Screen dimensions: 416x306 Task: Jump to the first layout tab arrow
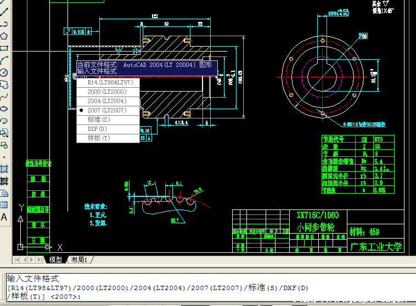16,259
